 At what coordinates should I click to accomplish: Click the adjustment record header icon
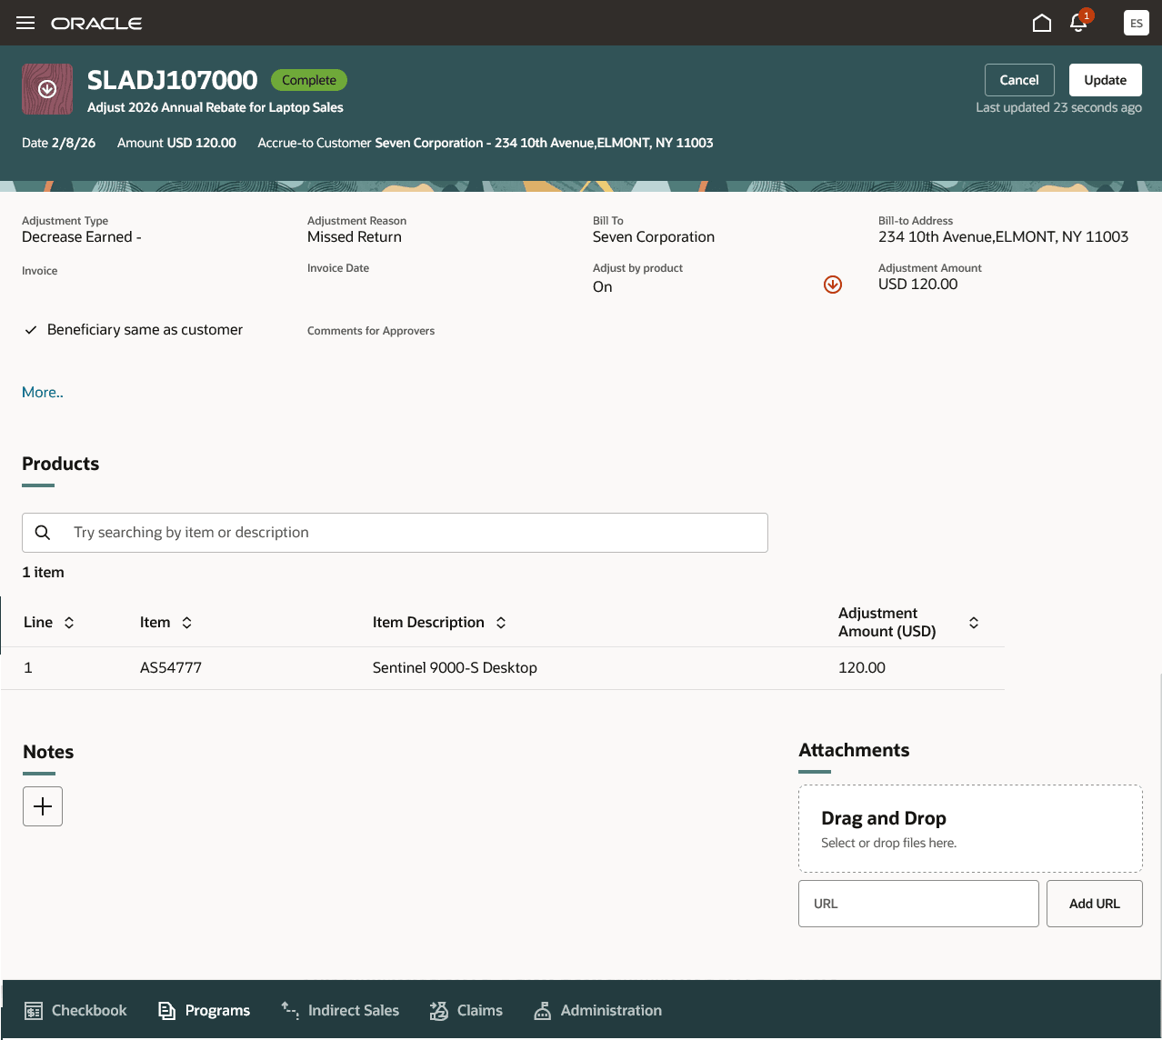pyautogui.click(x=47, y=89)
